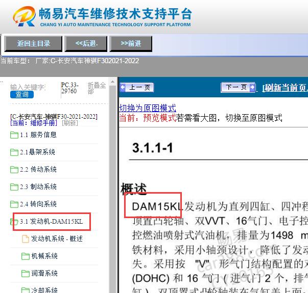Expand 2.3 制动系统 tree item
308x293 pixels.
coord(38,187)
